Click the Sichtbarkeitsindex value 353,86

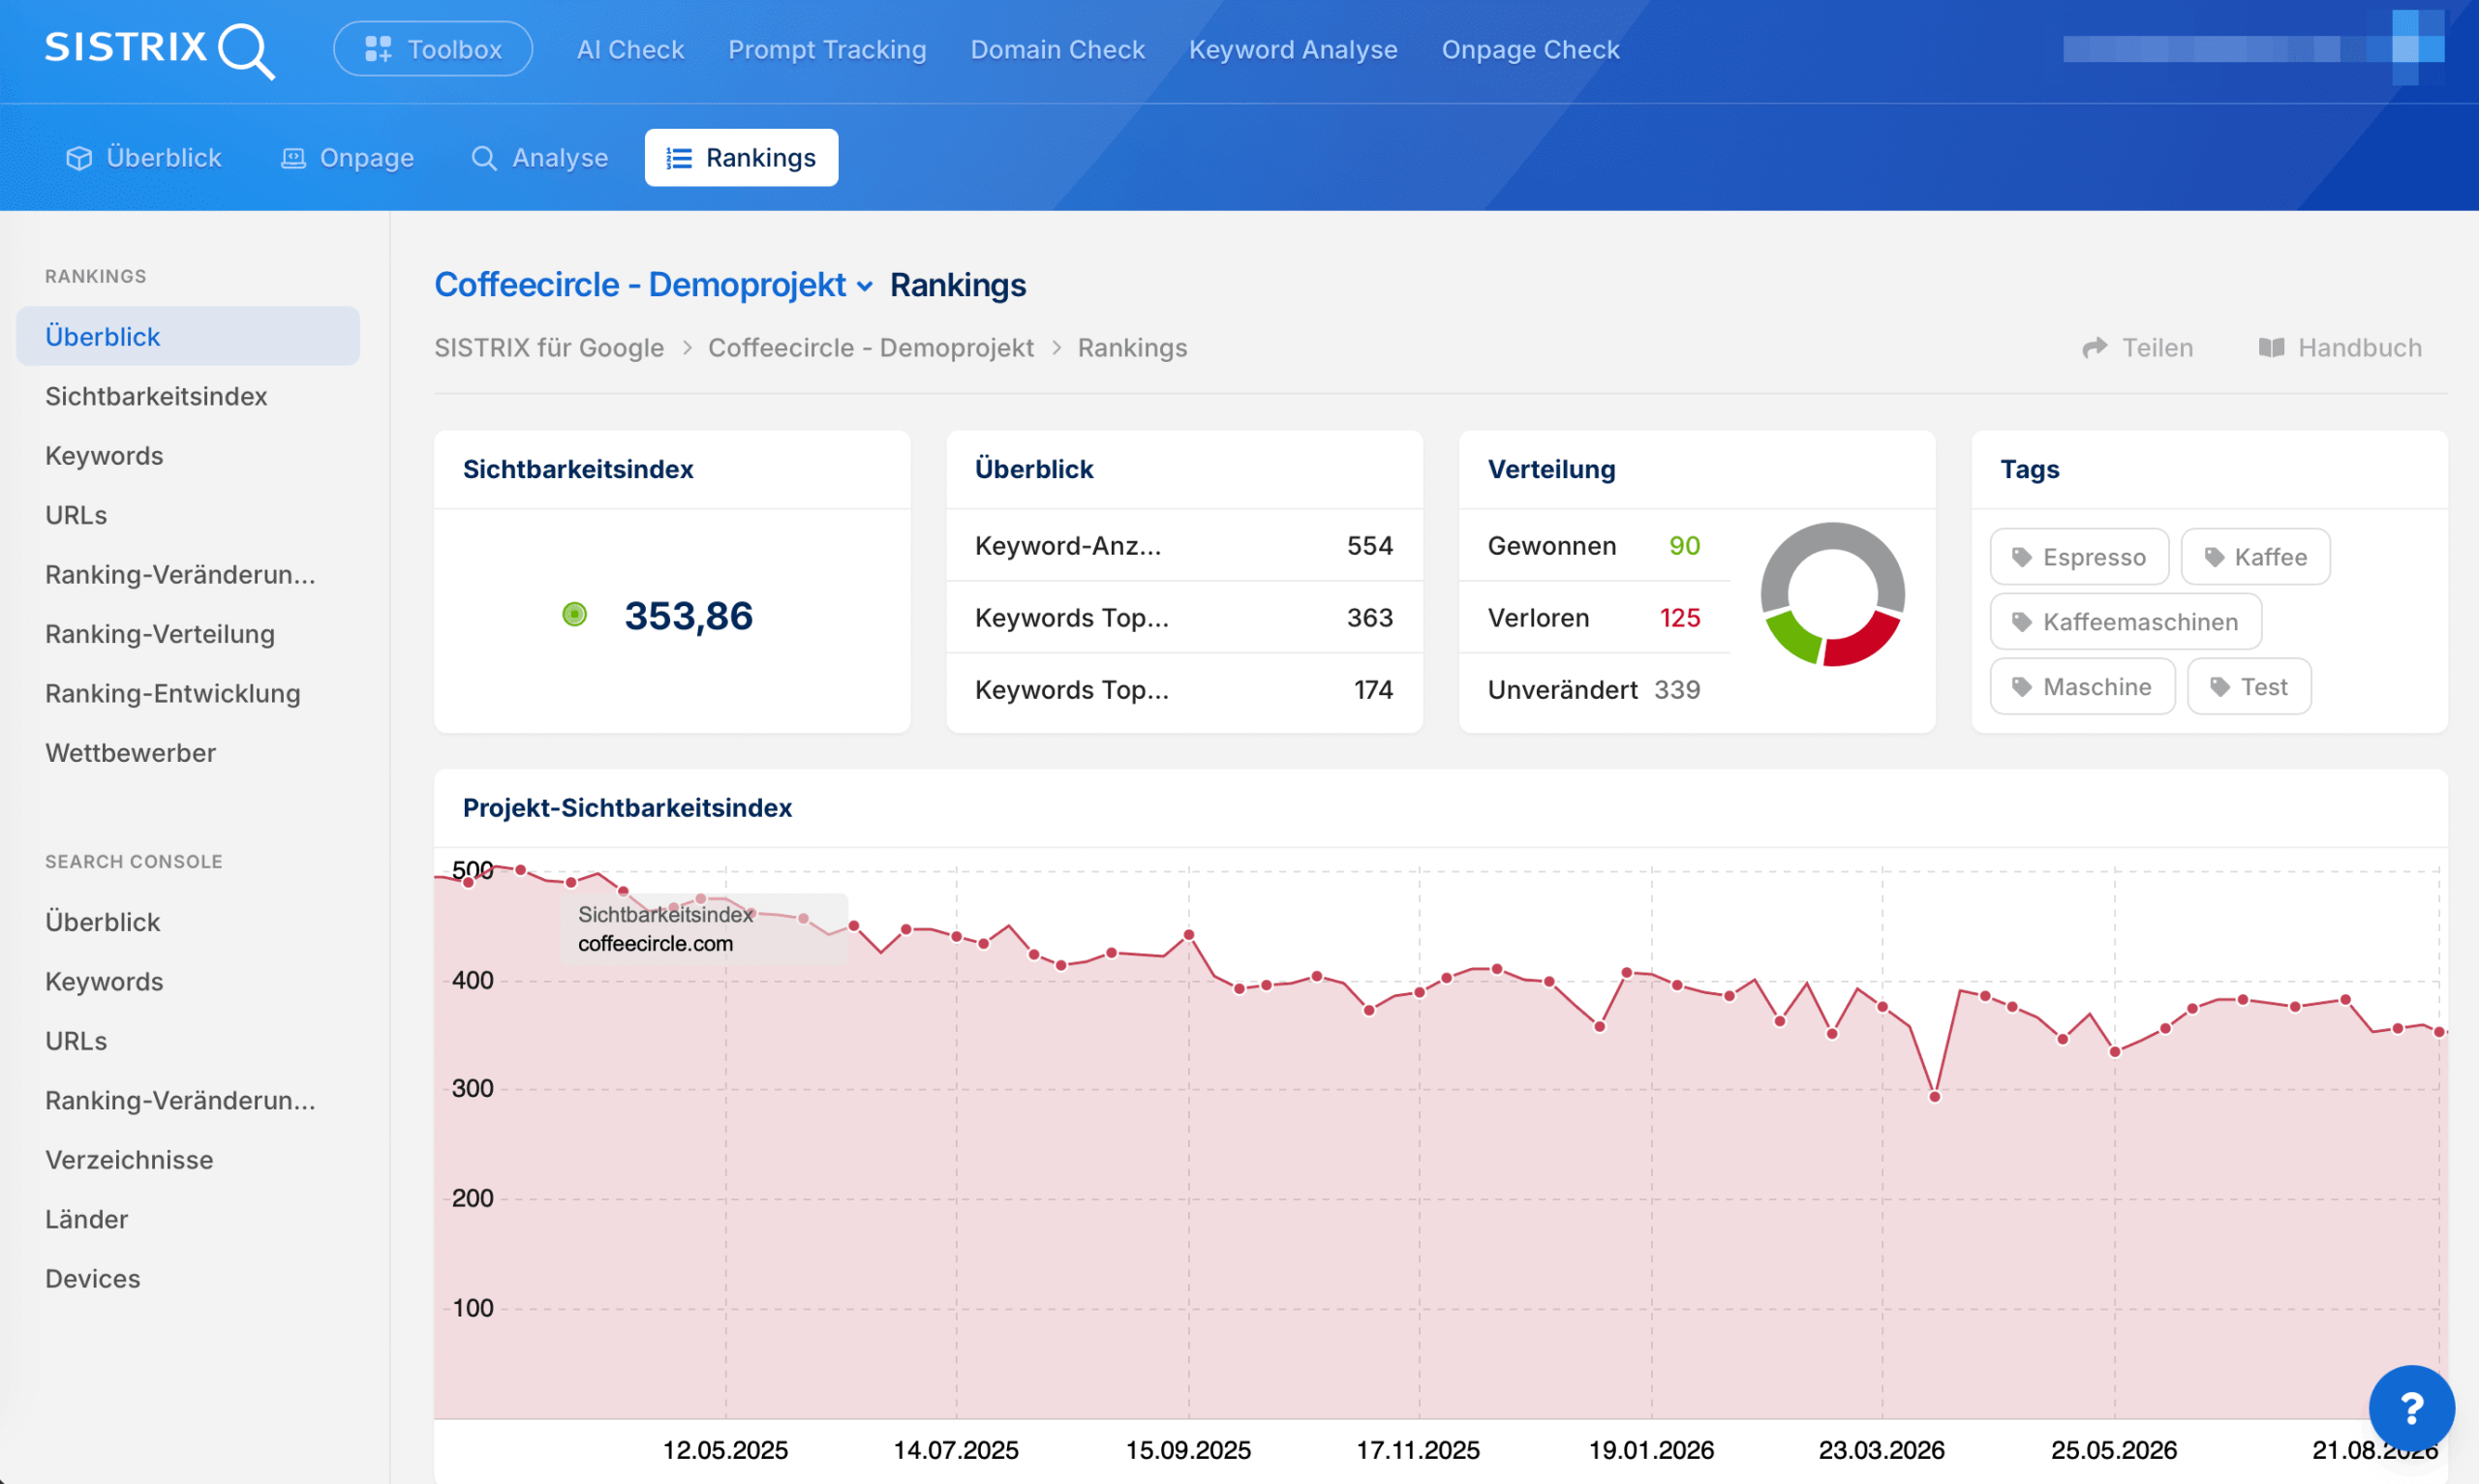[688, 616]
